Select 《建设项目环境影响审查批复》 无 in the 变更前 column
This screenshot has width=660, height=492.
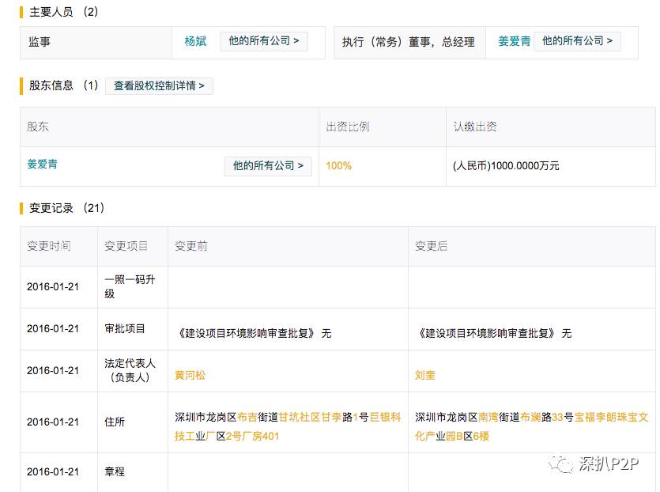pos(254,334)
